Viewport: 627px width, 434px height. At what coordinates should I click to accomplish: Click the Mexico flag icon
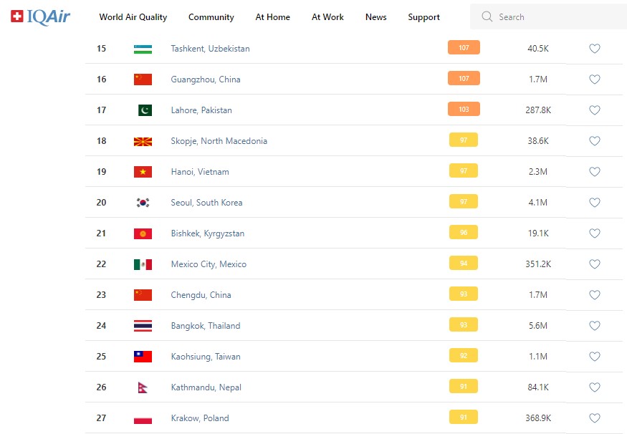coord(143,264)
